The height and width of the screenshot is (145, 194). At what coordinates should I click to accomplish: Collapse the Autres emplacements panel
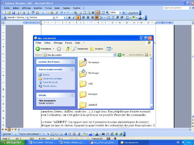point(72,69)
